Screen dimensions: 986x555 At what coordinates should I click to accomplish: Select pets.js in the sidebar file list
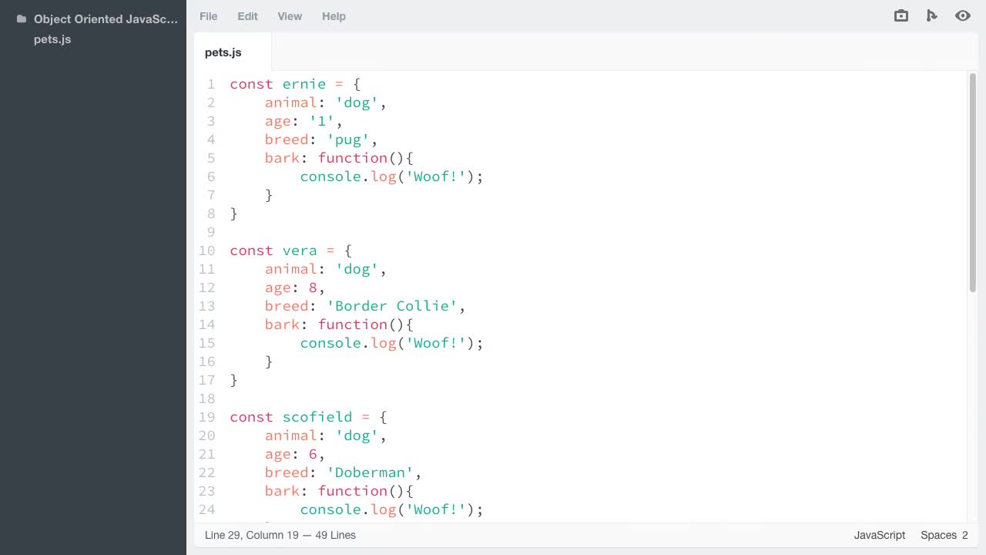pos(52,39)
